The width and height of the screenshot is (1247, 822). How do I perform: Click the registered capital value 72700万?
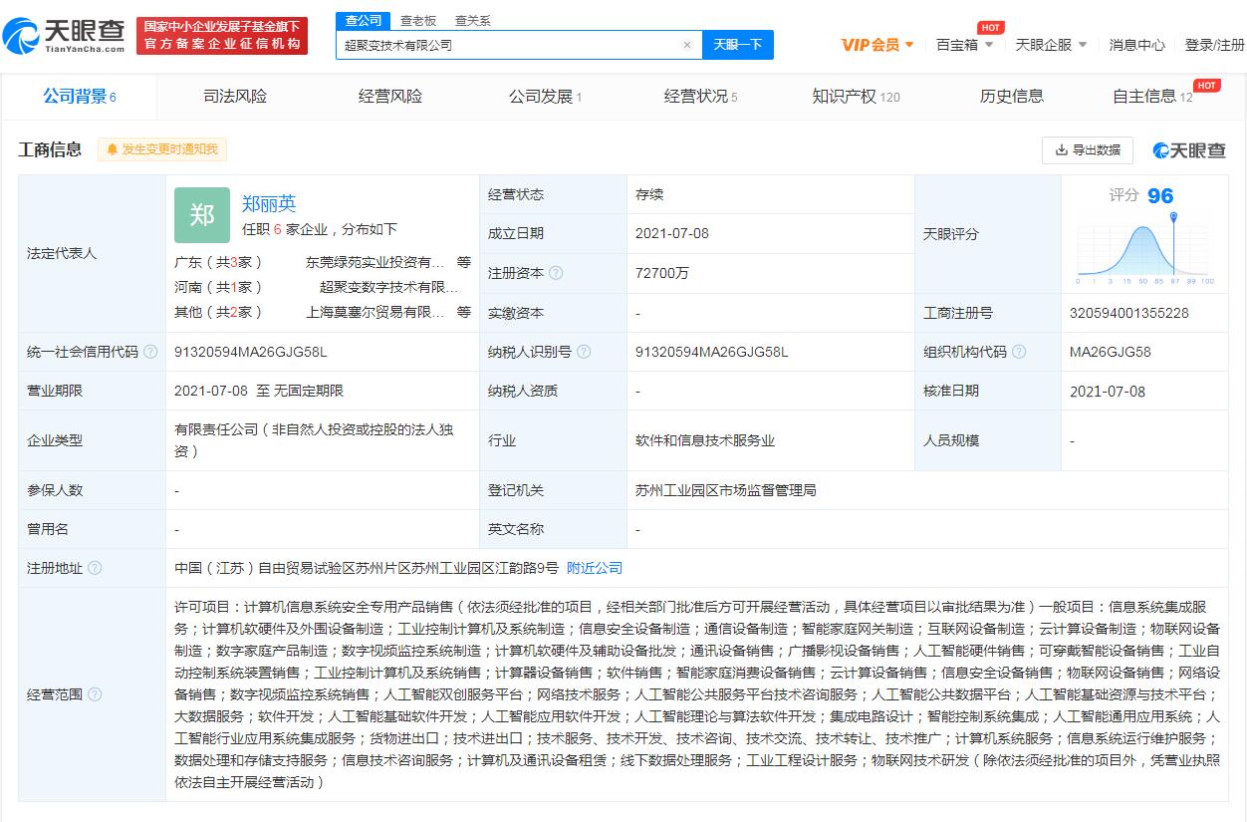[662, 273]
